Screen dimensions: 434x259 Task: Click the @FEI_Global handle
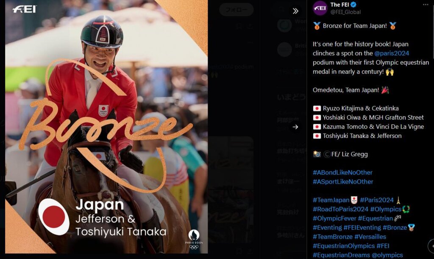pyautogui.click(x=345, y=12)
